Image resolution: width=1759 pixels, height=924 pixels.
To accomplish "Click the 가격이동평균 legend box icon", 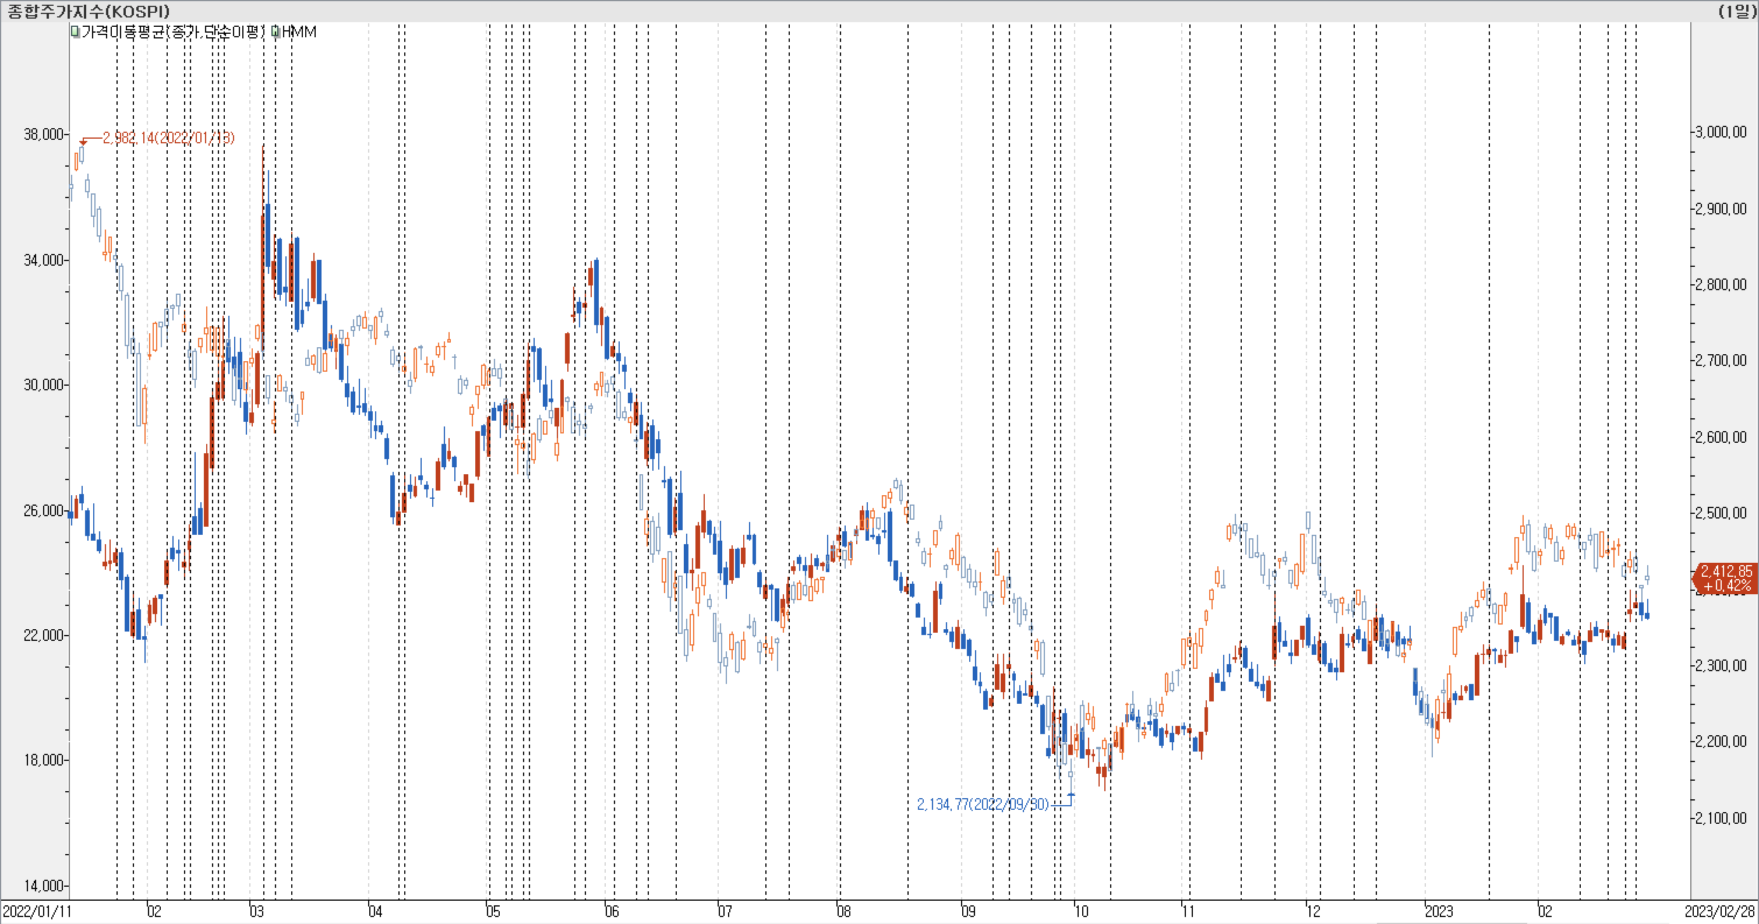I will click(x=75, y=31).
